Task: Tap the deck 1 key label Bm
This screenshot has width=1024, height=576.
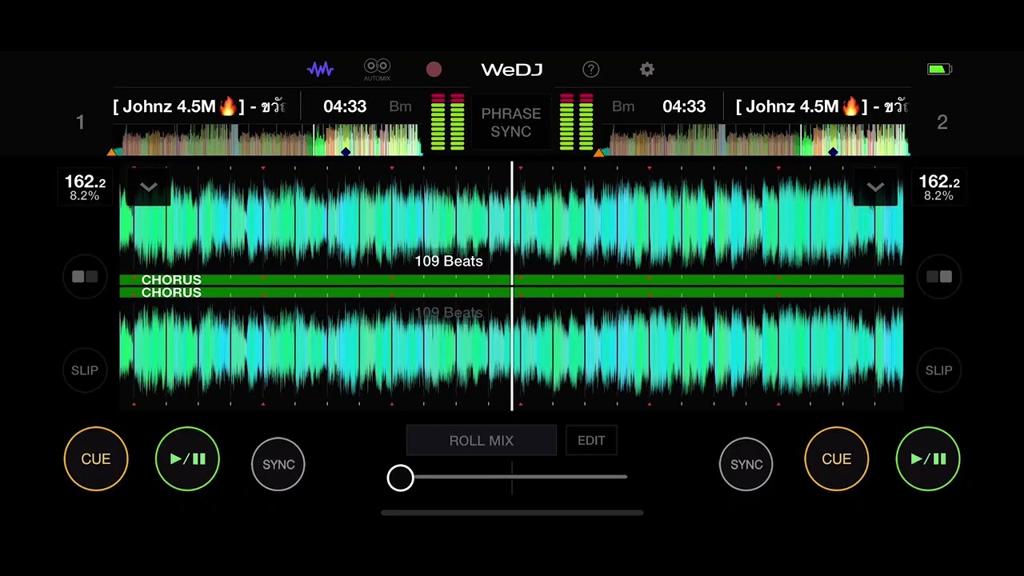Action: (x=400, y=106)
